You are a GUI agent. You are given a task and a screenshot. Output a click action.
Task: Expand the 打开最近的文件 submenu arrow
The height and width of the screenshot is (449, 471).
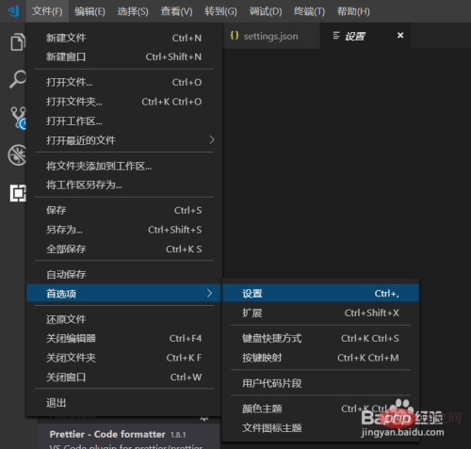tap(212, 139)
